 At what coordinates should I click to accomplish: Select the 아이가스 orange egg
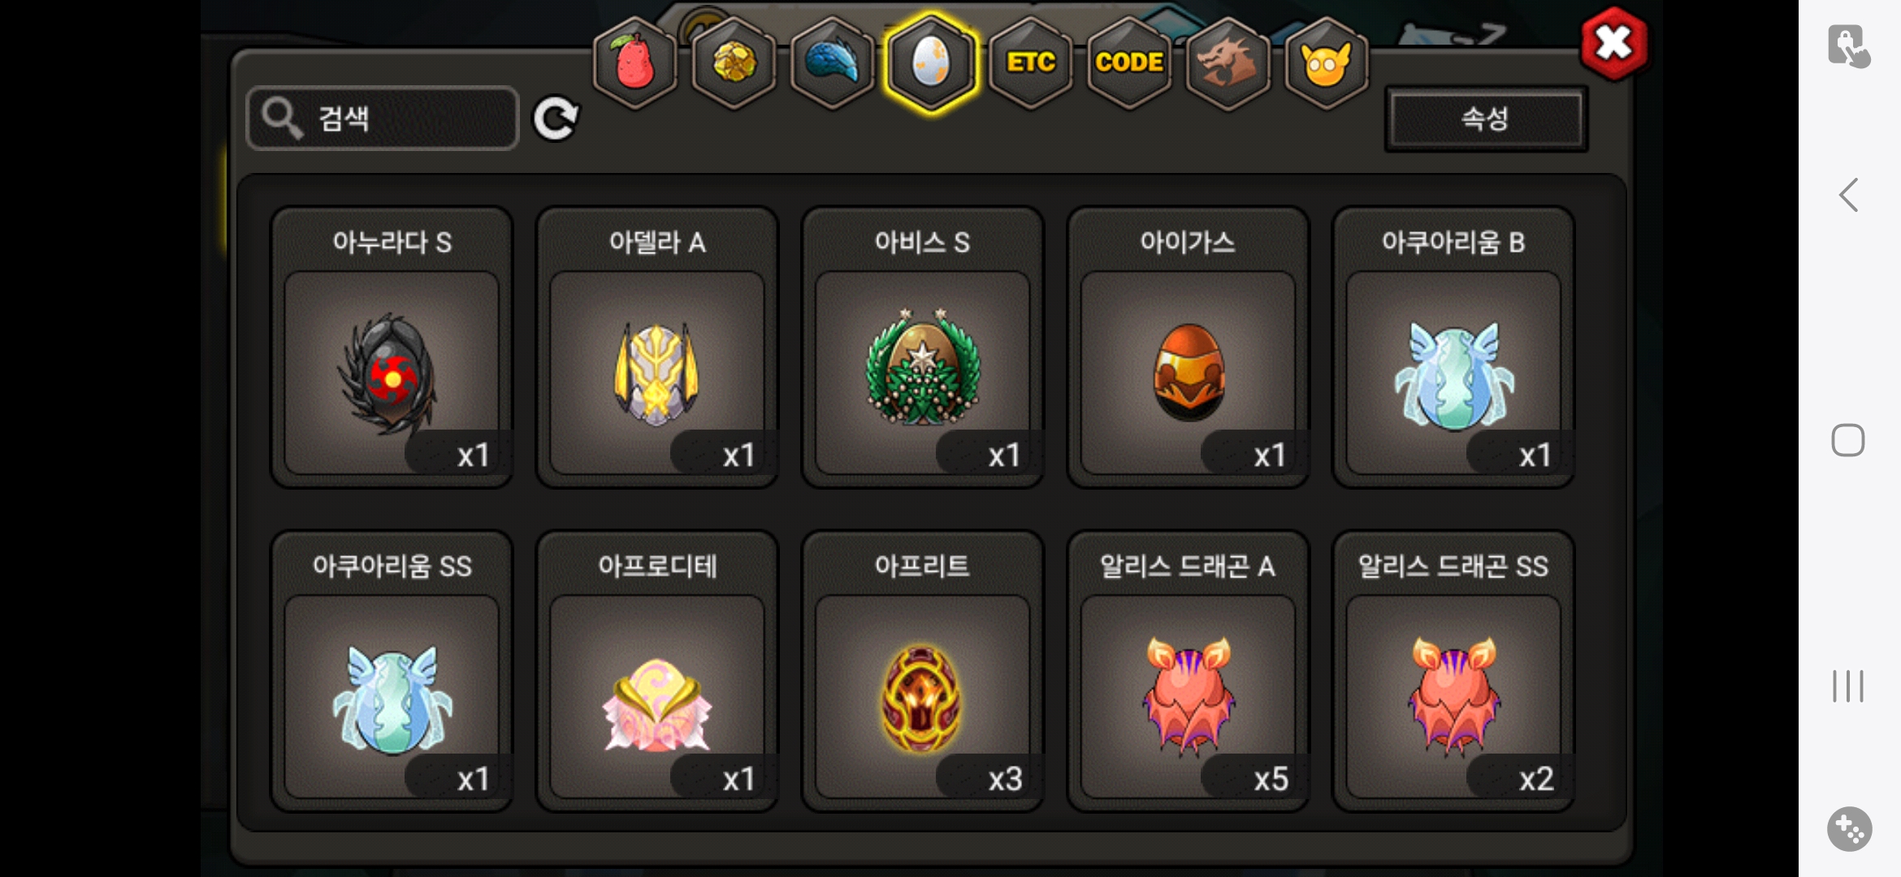1189,348
